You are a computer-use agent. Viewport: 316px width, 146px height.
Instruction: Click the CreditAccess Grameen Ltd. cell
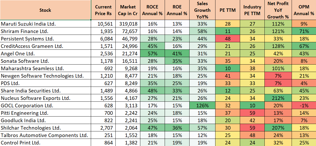[x=46, y=46]
